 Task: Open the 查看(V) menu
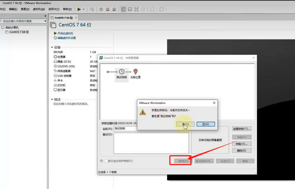pos(25,9)
